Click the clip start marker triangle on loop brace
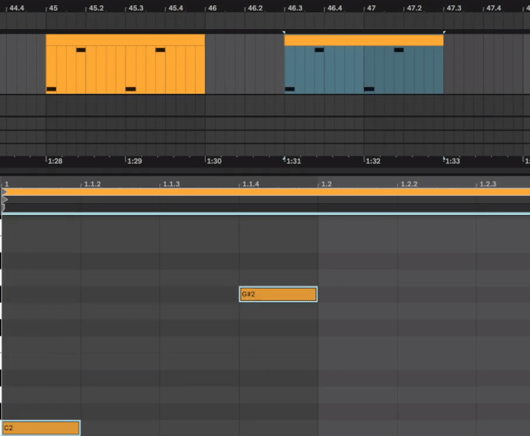This screenshot has height=436, width=530. (x=5, y=192)
